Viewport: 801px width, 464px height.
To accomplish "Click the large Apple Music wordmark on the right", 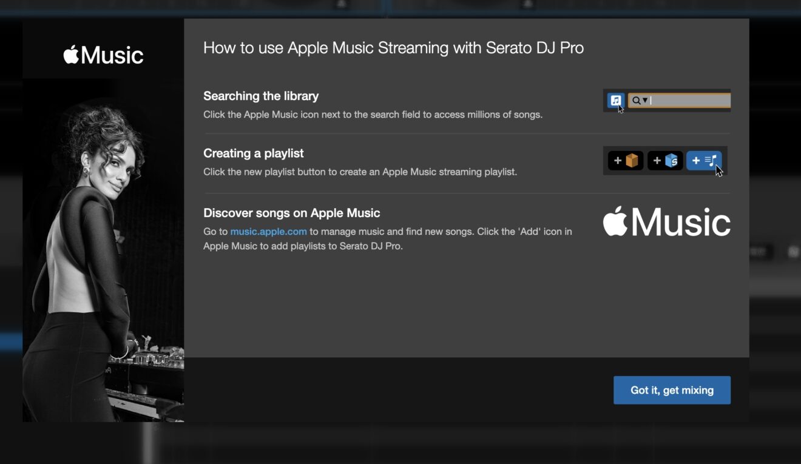I will pyautogui.click(x=666, y=222).
